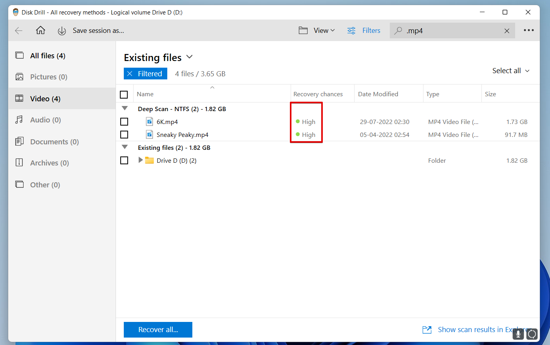
Task: Click the Show scan results export icon
Action: [427, 330]
